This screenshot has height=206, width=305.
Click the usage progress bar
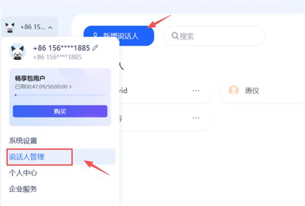[x=60, y=95]
